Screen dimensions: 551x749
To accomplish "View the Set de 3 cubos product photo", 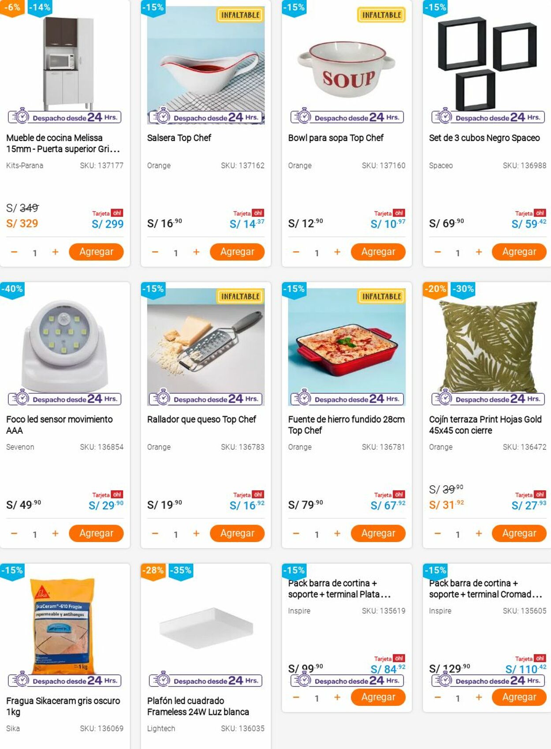I will click(x=487, y=62).
